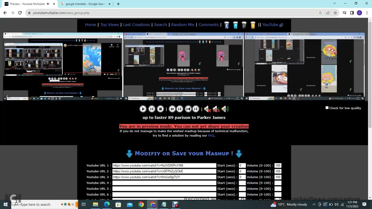372x209 pixels.
Task: Click the Youtube URL 1 input field
Action: (x=164, y=165)
